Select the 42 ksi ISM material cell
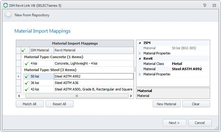This screenshot has width=221, height=132. 42,89
